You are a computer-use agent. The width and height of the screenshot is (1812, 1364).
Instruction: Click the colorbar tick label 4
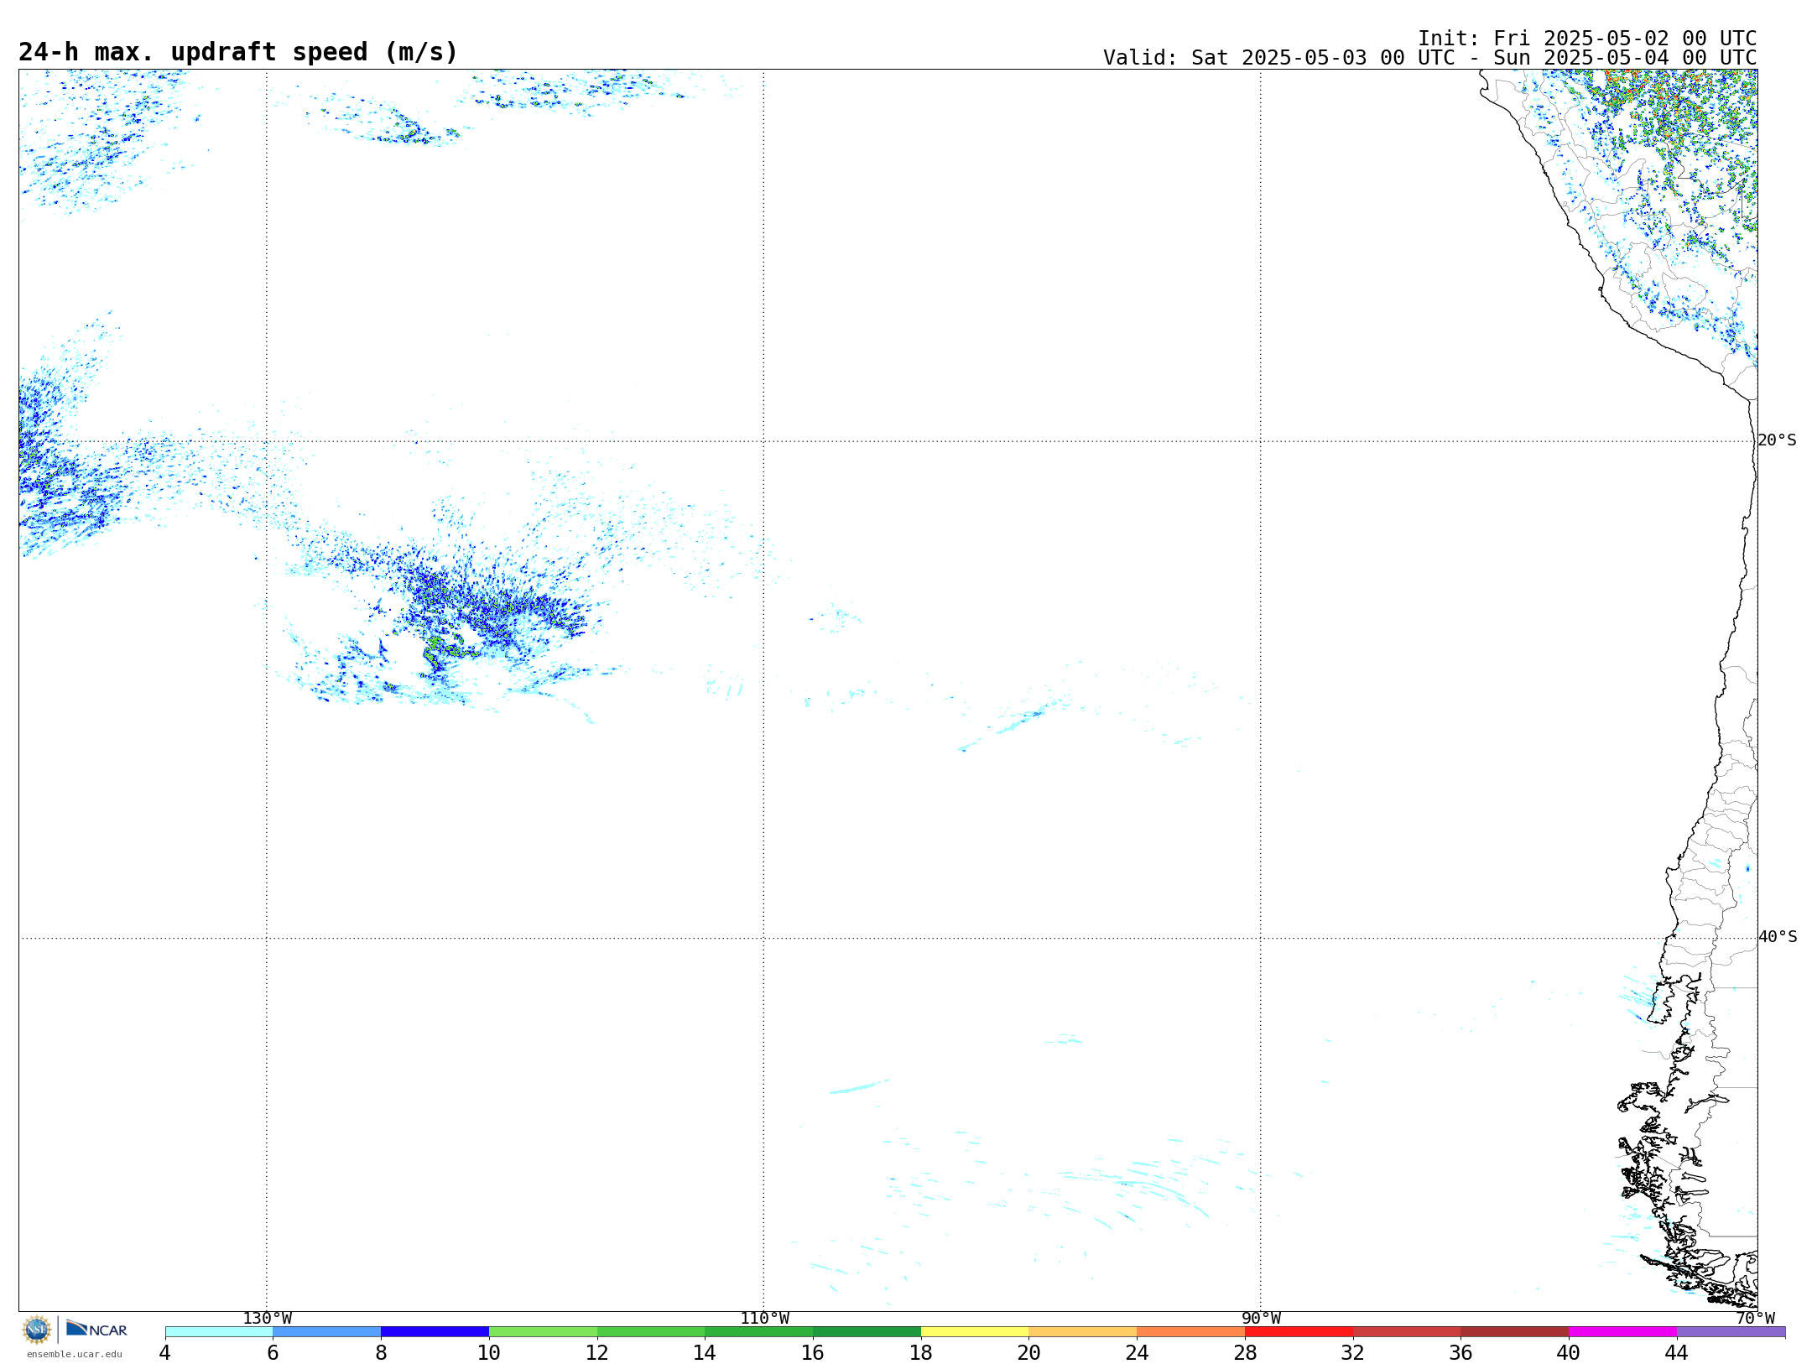click(165, 1353)
